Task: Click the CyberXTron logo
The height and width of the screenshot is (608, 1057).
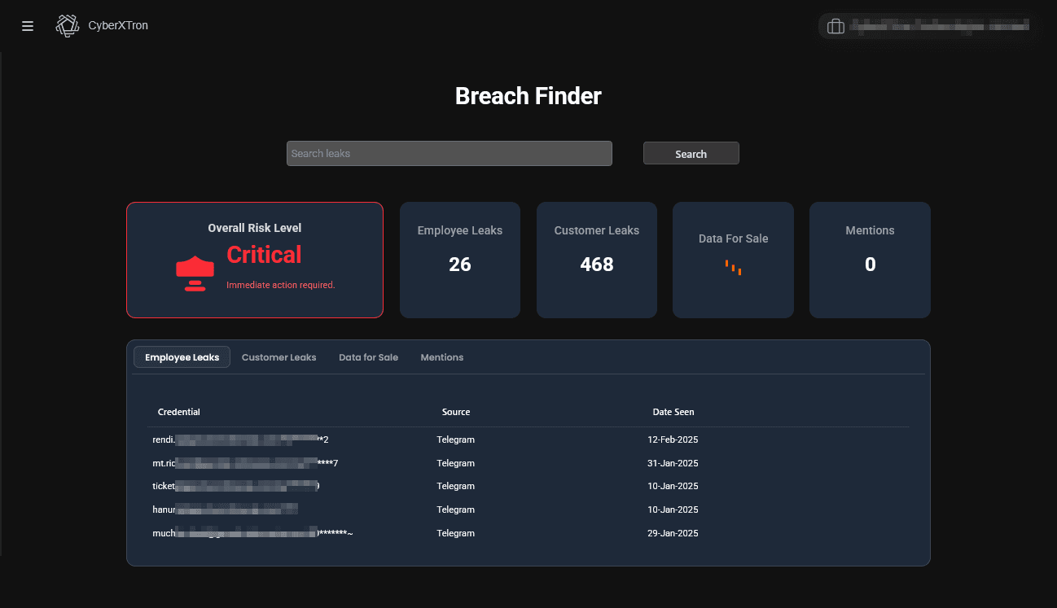Action: (x=101, y=25)
